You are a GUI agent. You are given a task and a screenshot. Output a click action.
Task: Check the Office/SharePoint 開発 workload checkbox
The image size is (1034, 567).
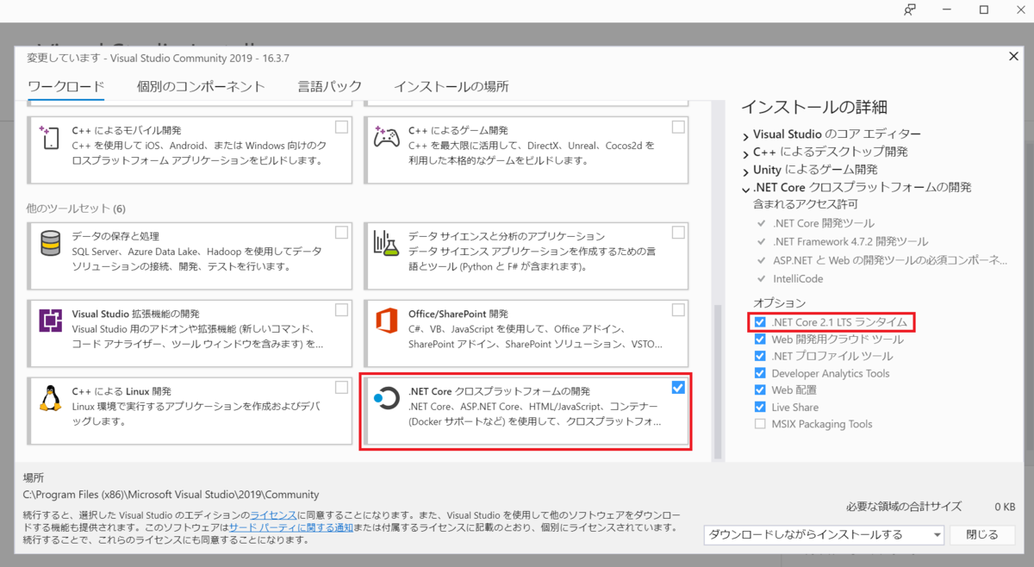[678, 309]
